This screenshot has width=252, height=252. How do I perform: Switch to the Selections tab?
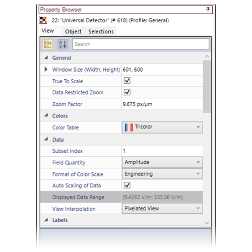tap(101, 31)
